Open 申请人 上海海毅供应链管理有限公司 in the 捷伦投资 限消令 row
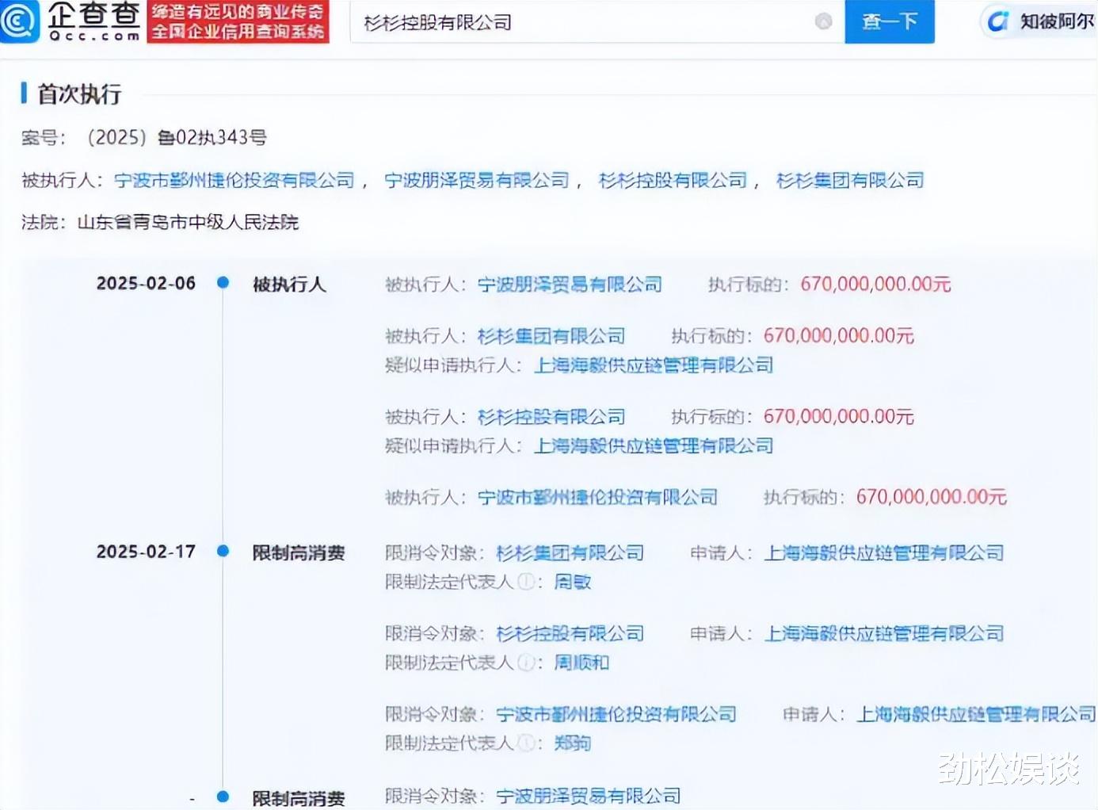Screen dimensions: 1098x810 click(x=976, y=715)
